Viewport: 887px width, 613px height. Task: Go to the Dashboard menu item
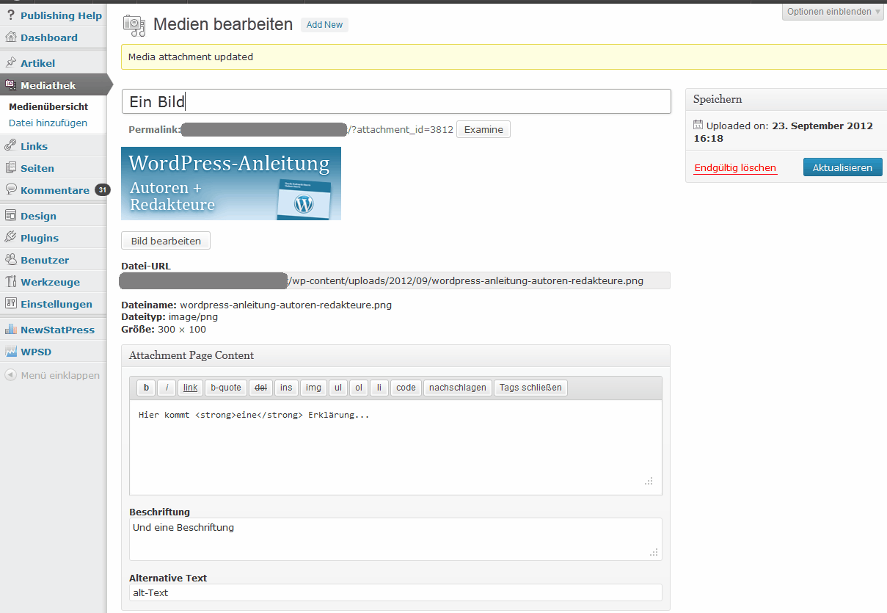tap(49, 37)
